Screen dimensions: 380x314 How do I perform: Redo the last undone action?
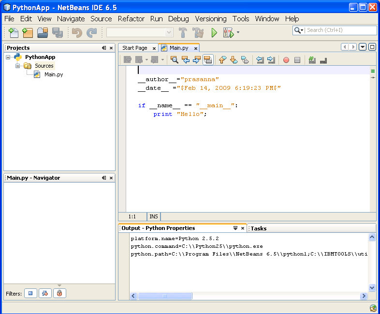(x=92, y=33)
